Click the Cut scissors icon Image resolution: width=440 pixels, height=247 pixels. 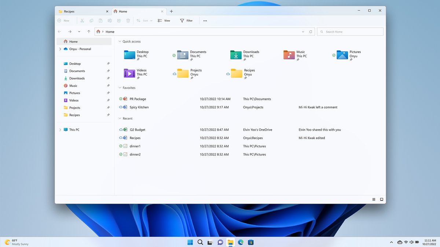pos(82,21)
